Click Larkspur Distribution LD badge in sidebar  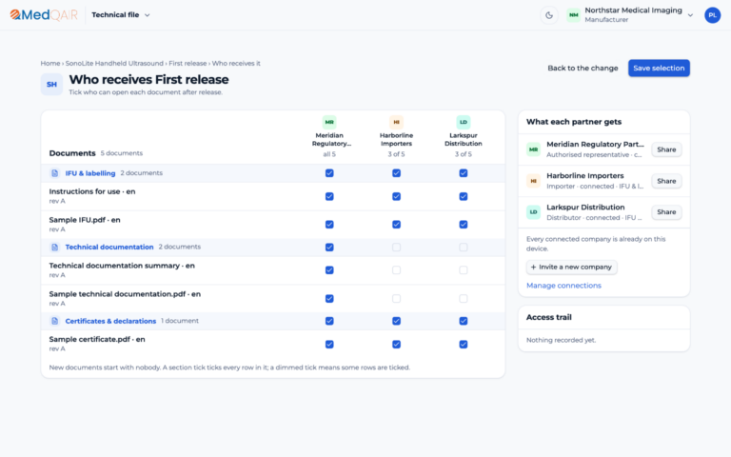[x=533, y=212]
